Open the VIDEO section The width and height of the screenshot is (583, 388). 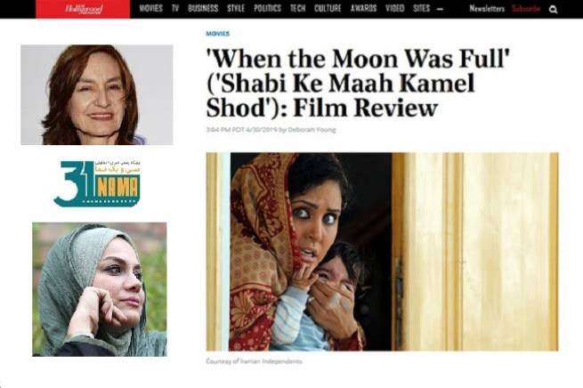[395, 9]
